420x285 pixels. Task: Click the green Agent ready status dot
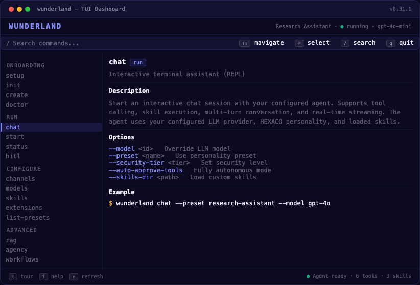click(308, 276)
